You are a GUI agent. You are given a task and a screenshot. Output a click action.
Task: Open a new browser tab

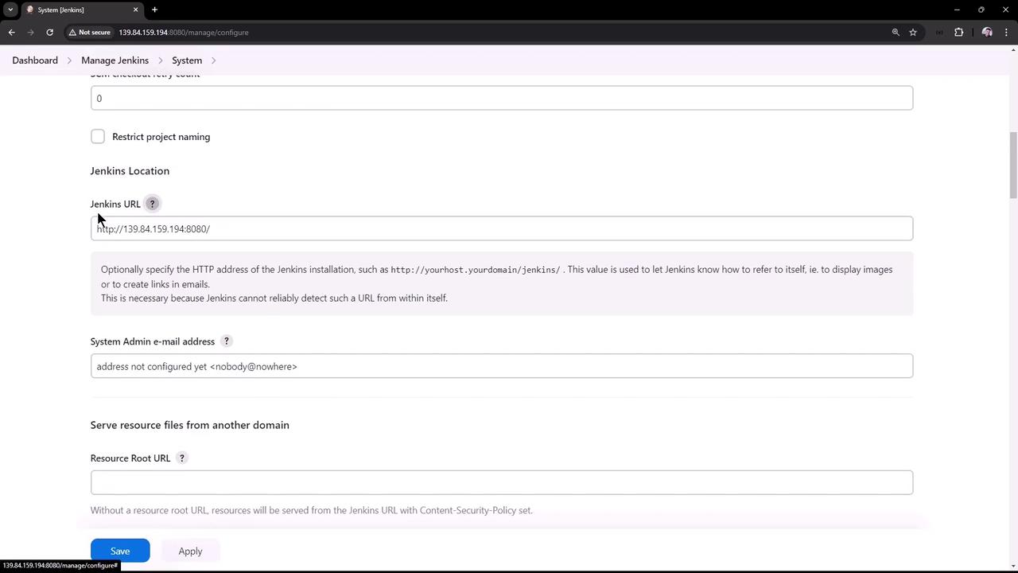[154, 10]
